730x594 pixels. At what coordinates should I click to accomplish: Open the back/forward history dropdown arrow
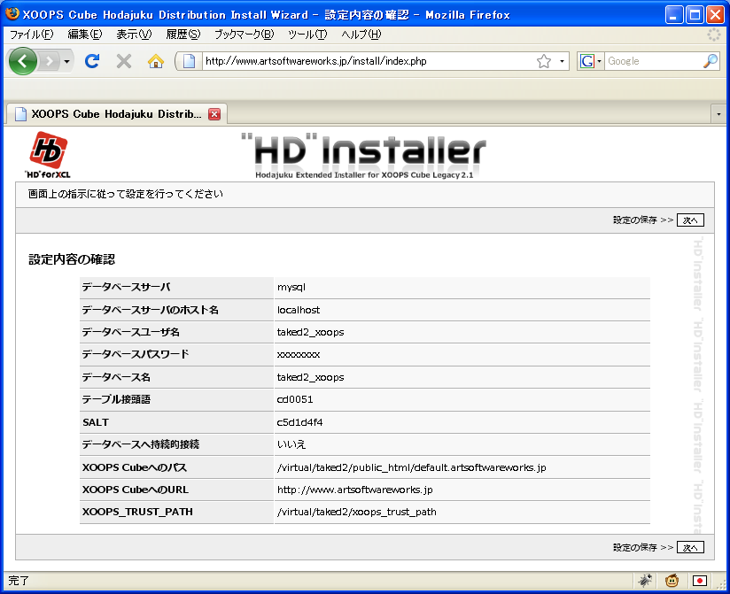(67, 62)
